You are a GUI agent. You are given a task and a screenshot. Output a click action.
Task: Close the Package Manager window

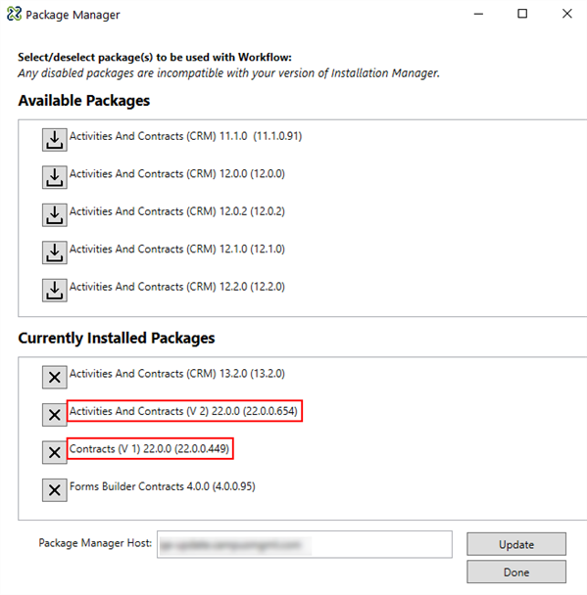tap(566, 14)
